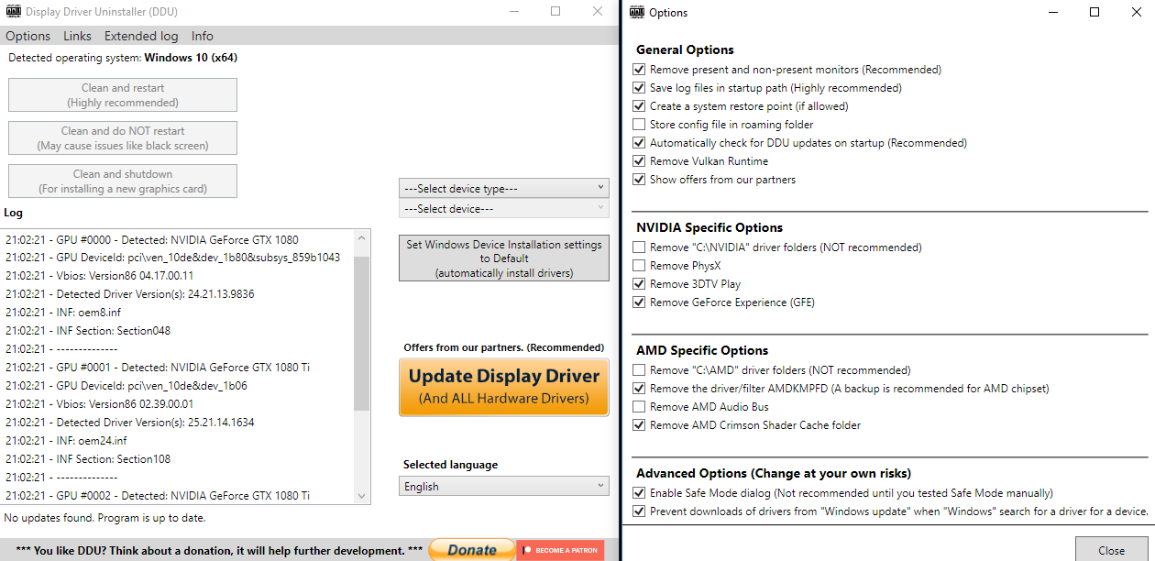Screen dimensions: 1155x561
Task: Maximize the Options window
Action: pyautogui.click(x=1094, y=12)
